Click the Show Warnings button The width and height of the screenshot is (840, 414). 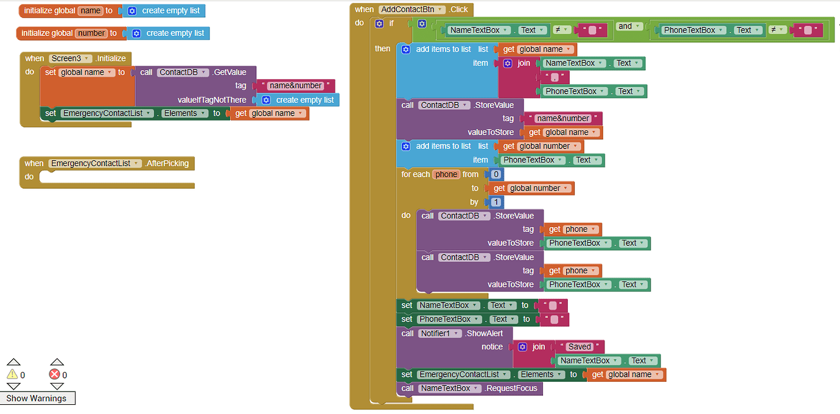(38, 398)
